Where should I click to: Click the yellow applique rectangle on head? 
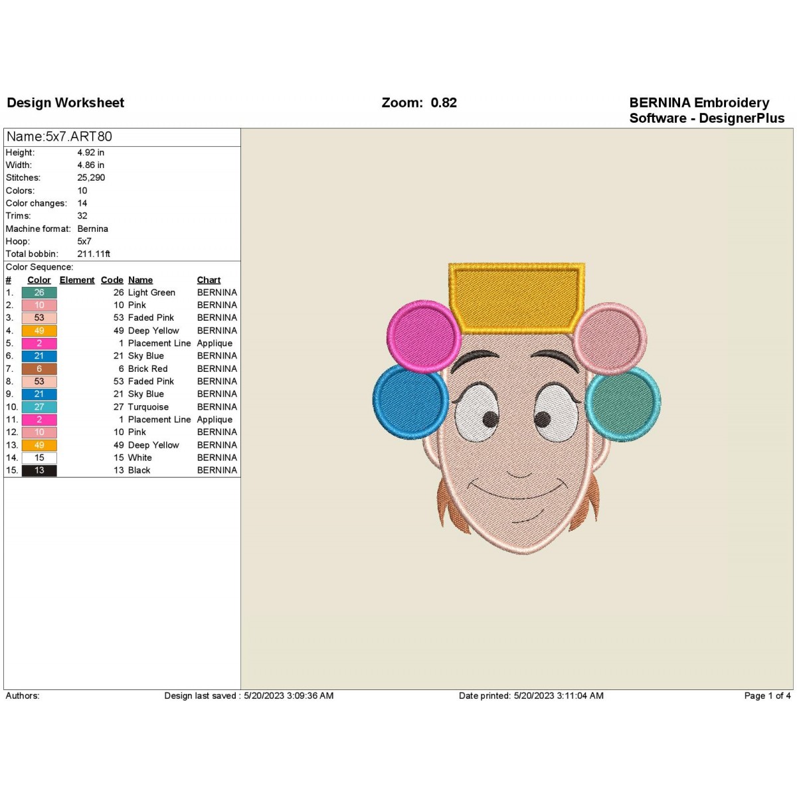pos(517,298)
